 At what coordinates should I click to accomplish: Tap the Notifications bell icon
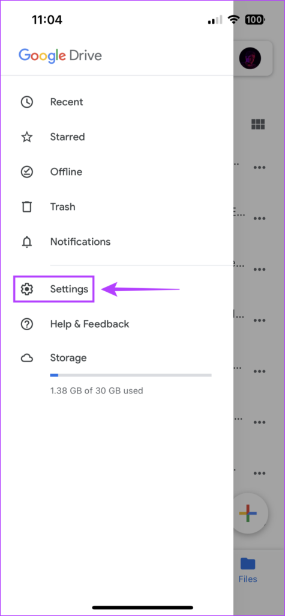point(26,242)
